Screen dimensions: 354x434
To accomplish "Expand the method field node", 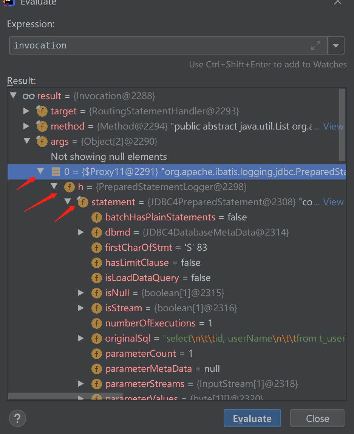I will [26, 126].
